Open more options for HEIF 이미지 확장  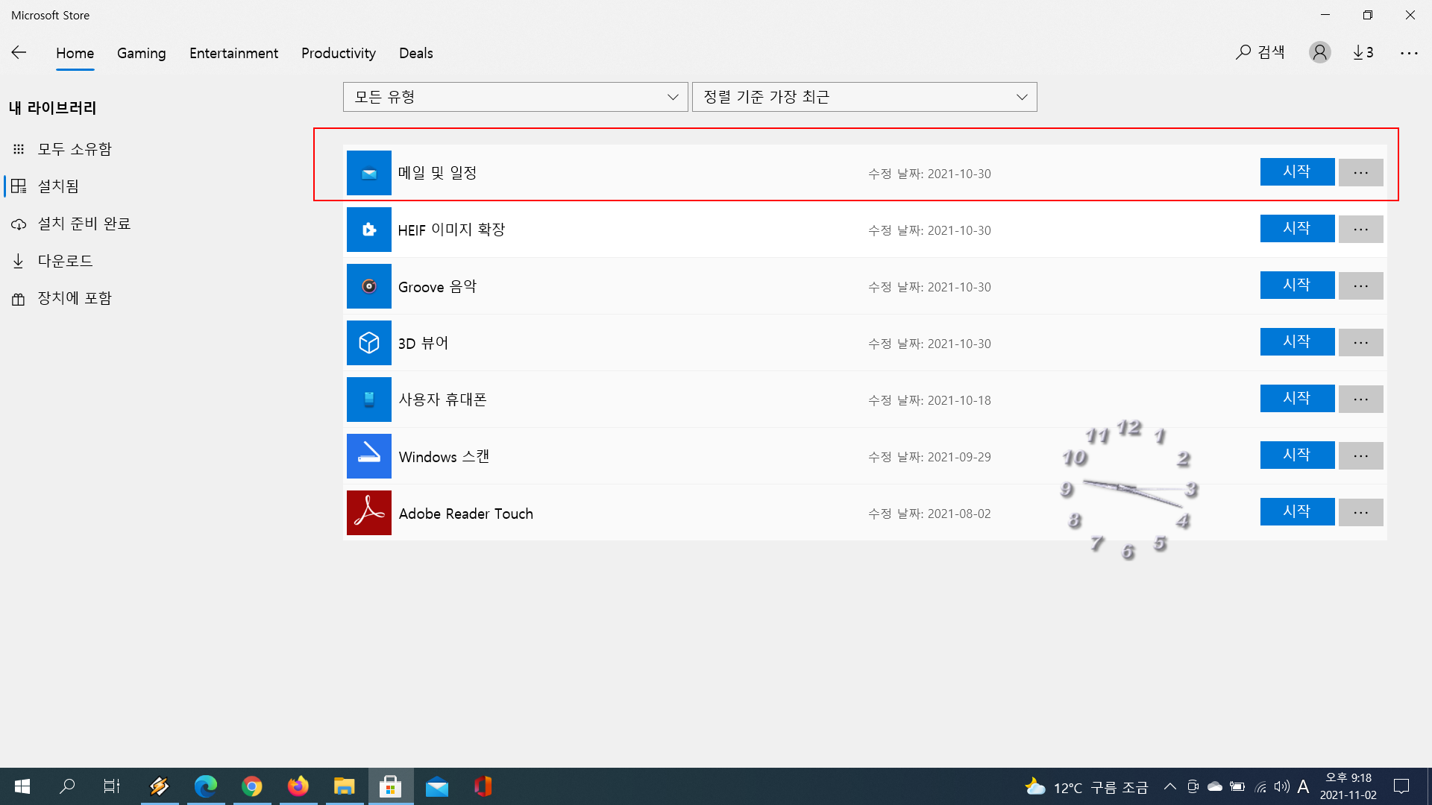coord(1360,229)
